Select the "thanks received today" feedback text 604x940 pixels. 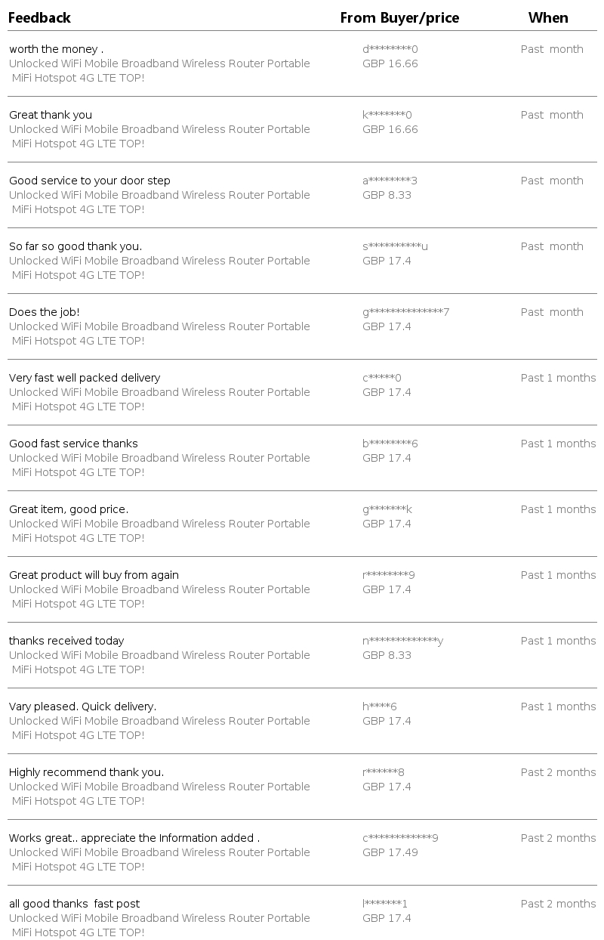(66, 641)
